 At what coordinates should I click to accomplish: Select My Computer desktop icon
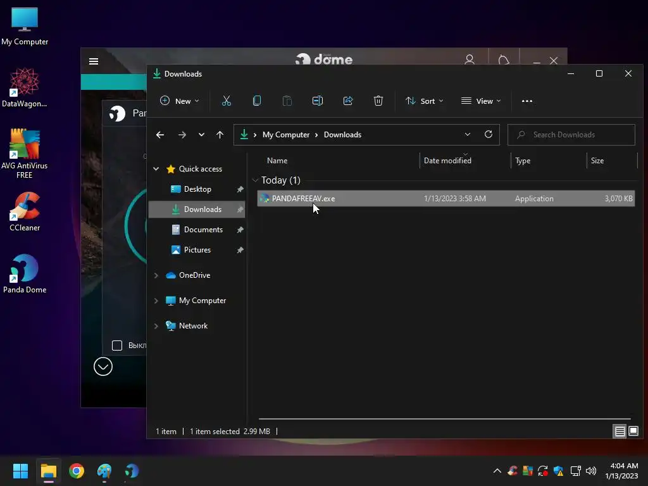click(25, 26)
